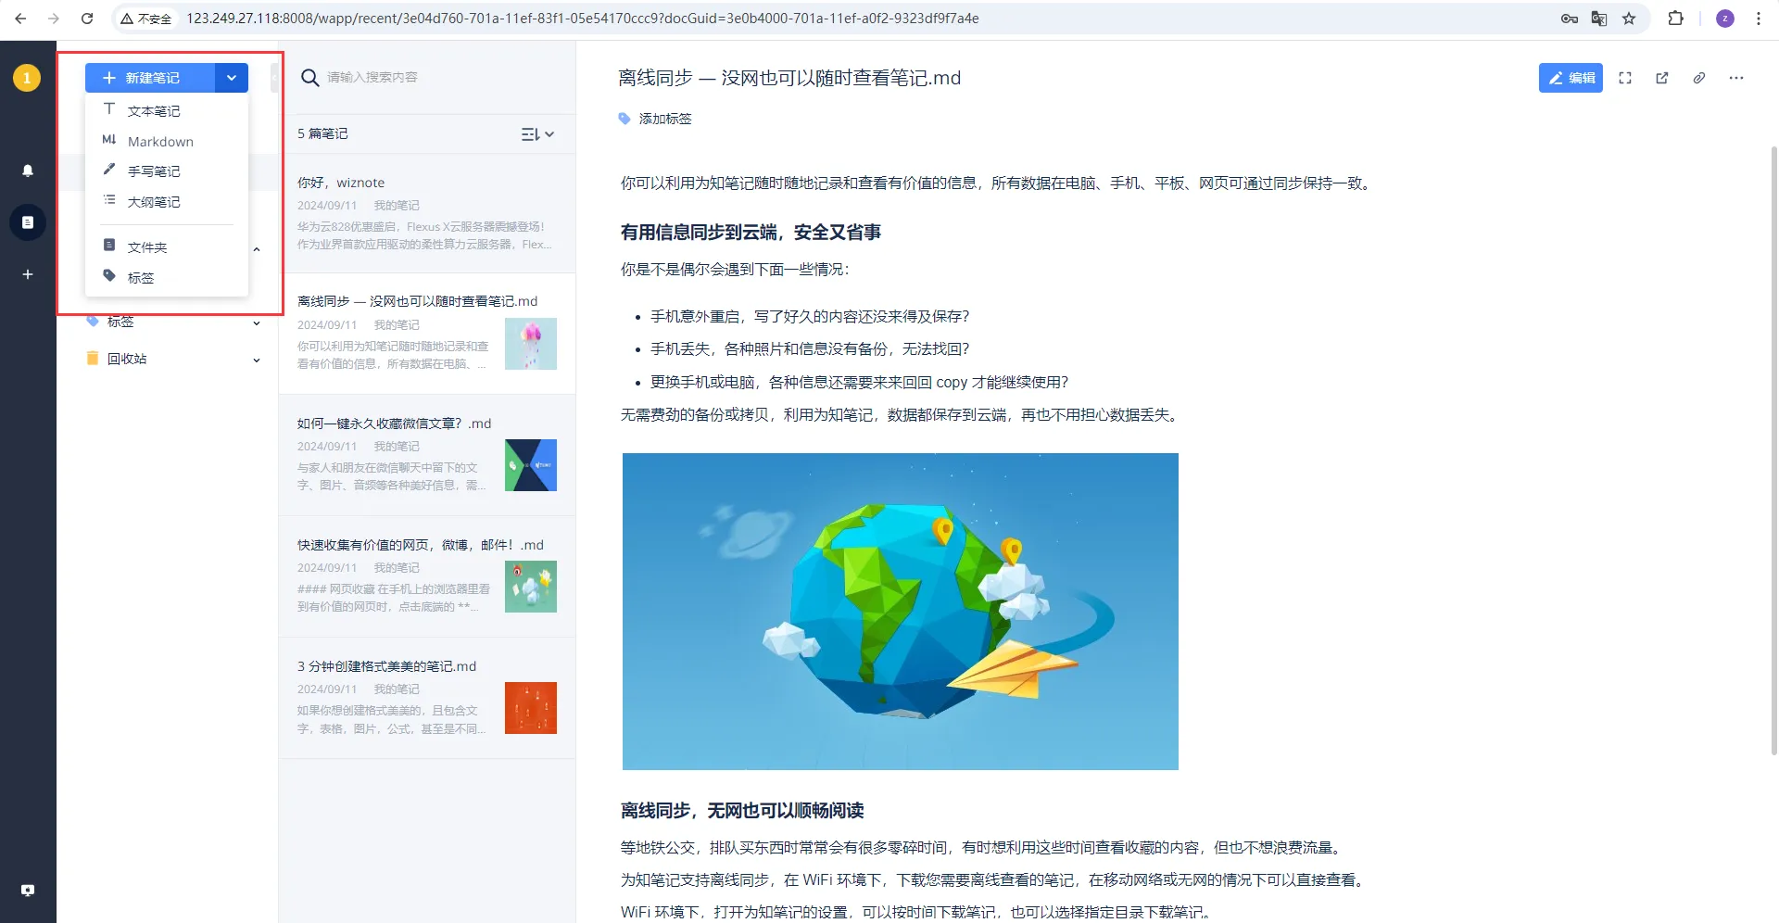Open the 回收站 folder

(x=127, y=359)
